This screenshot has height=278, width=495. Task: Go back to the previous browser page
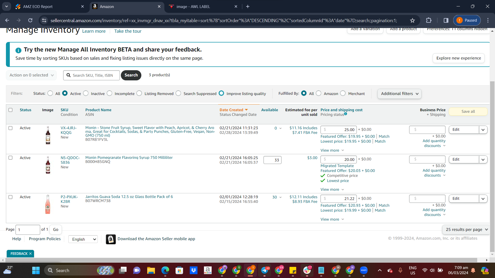7,20
